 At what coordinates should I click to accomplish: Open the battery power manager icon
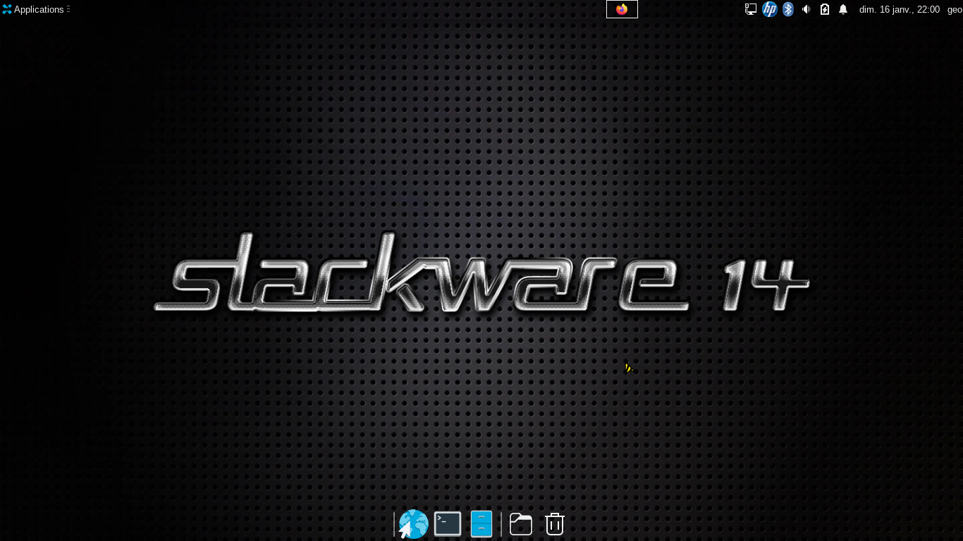(x=825, y=9)
